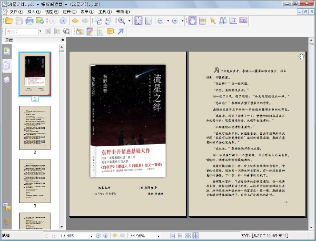
Task: Restore the inner document window
Action: click(x=305, y=12)
